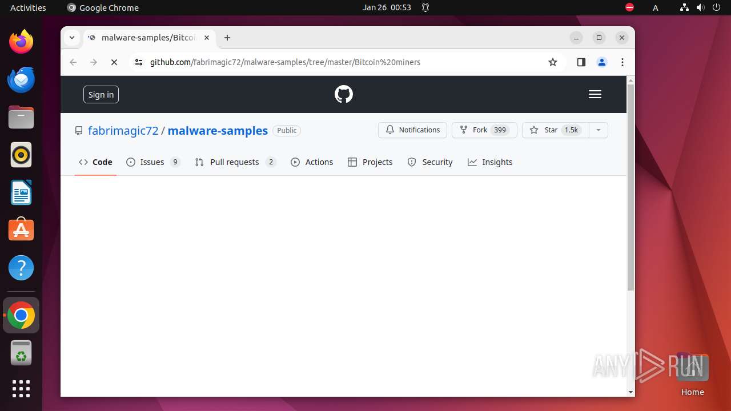Click the Sign in button

(101, 94)
